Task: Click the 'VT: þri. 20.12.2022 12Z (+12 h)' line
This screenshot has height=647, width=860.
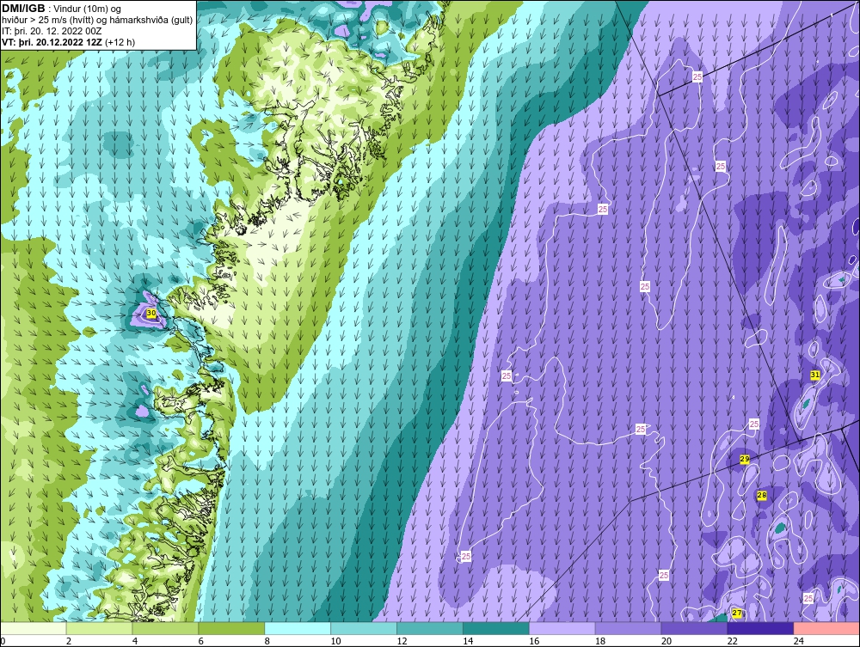Action: [68, 42]
